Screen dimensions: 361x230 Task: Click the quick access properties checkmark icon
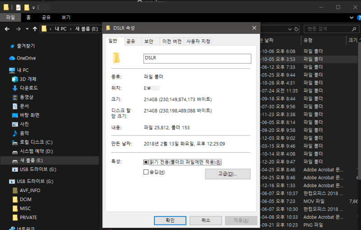(18, 7)
